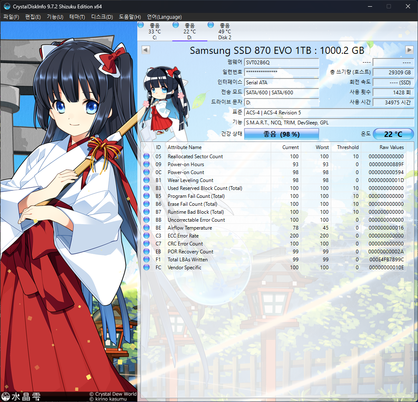The width and height of the screenshot is (418, 402).
Task: Click raw value 00000000010E
Action: pyautogui.click(x=386, y=267)
